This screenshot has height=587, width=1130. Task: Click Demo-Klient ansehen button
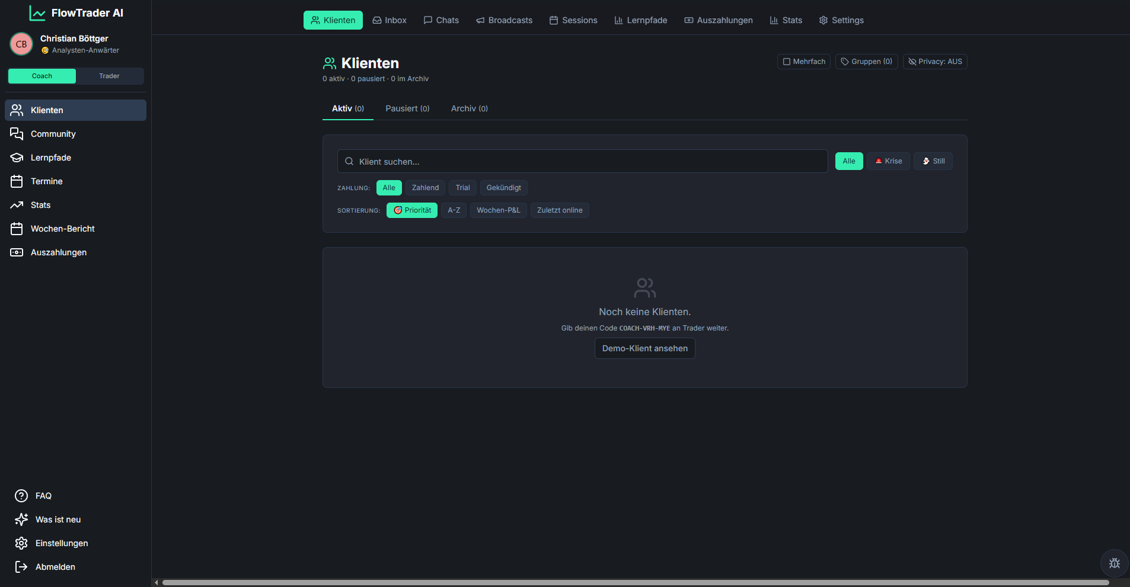pos(645,348)
